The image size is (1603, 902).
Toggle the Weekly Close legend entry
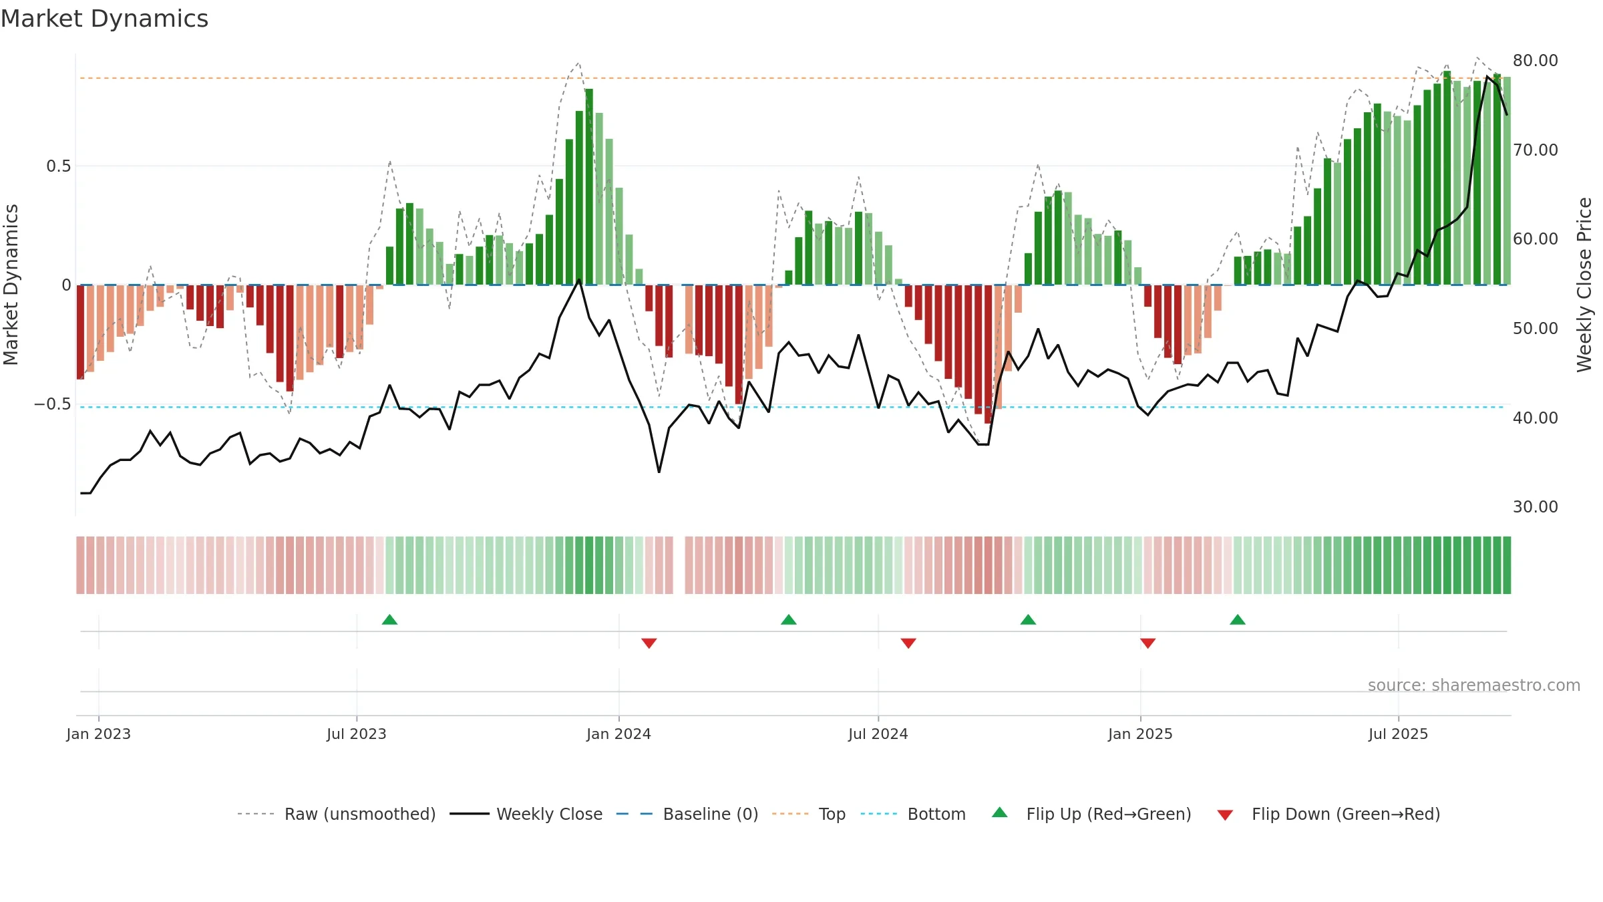pyautogui.click(x=526, y=814)
